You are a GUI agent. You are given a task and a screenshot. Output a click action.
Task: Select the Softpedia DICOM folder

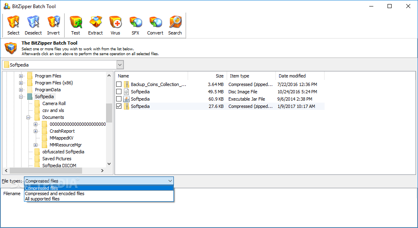[59, 165]
